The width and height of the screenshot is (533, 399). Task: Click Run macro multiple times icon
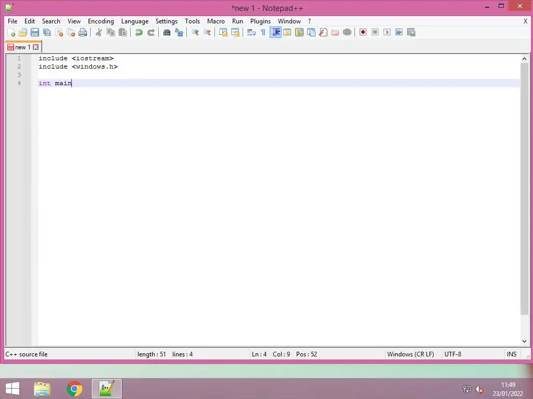399,32
